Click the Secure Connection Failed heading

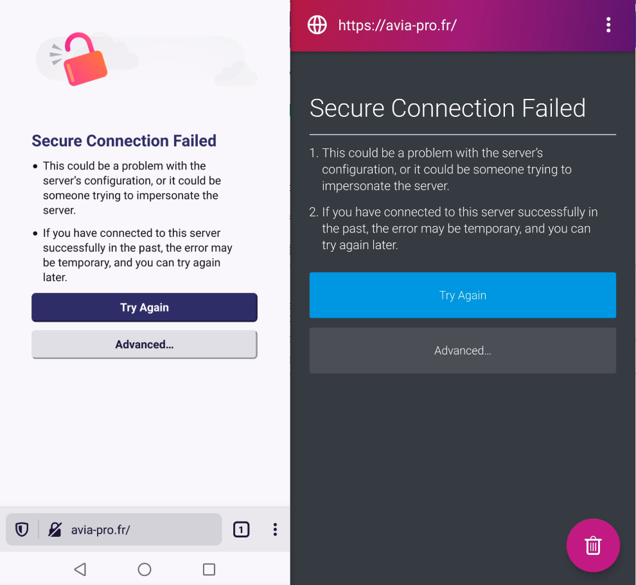[x=124, y=141]
